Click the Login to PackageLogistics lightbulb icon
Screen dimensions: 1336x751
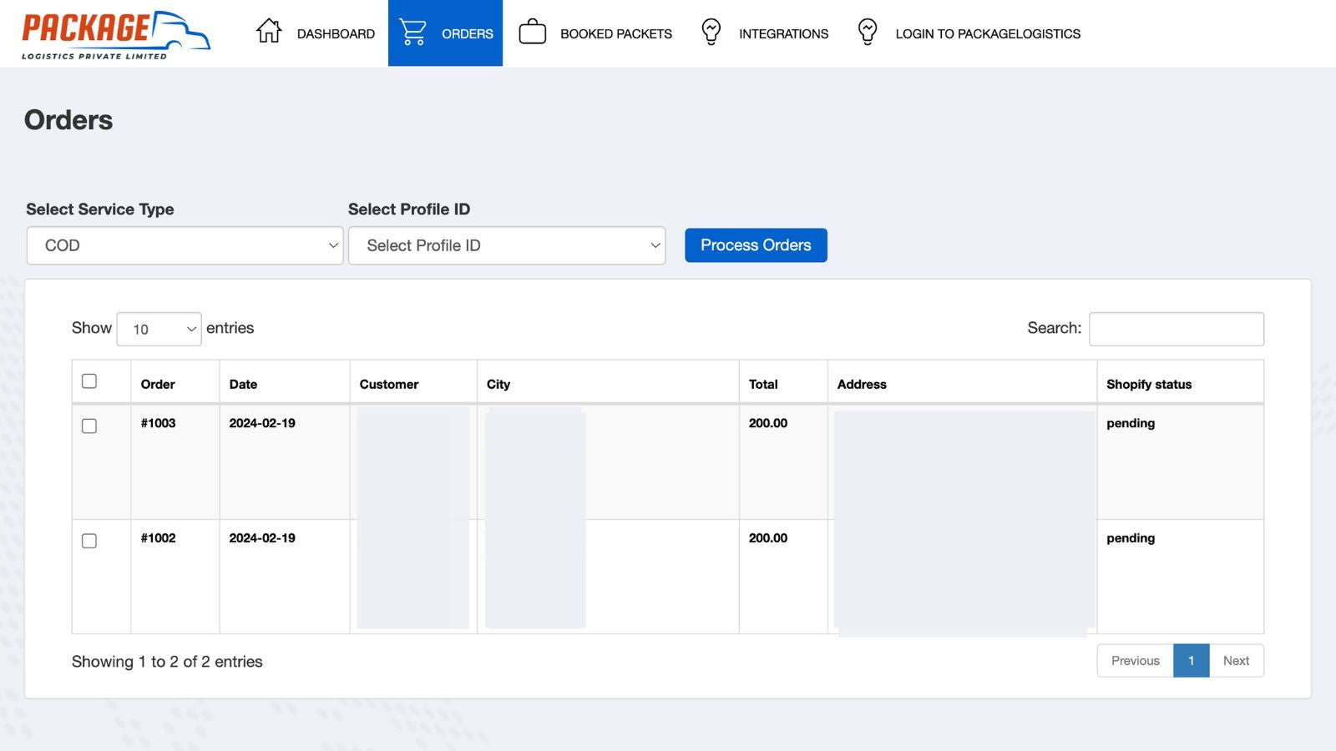pos(868,33)
